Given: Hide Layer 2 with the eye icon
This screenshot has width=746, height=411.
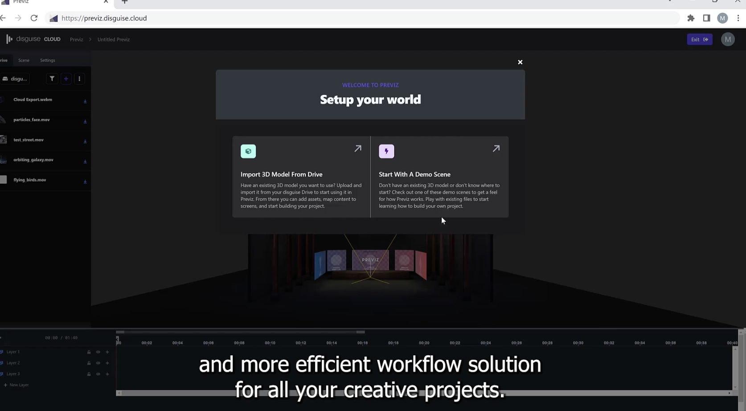Looking at the screenshot, I should click(x=98, y=363).
